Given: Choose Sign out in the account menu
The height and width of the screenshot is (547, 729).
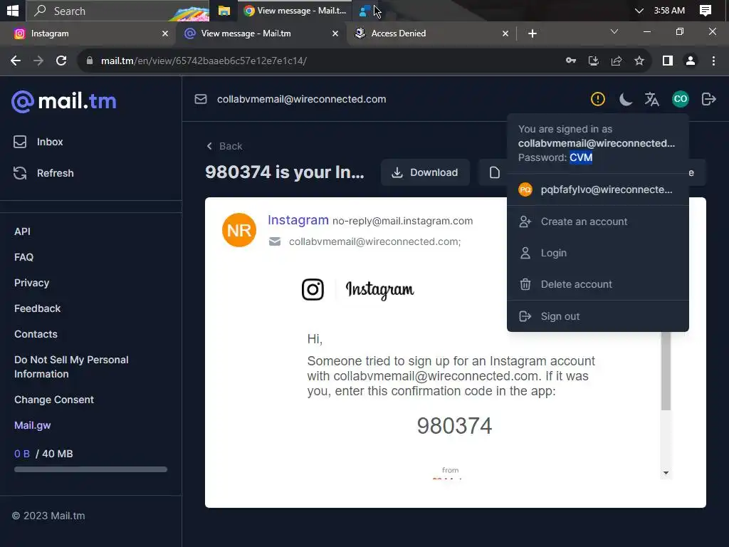Looking at the screenshot, I should (598, 316).
